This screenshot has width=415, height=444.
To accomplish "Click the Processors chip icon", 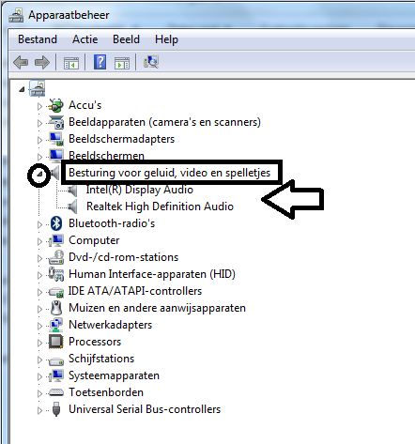I will pyautogui.click(x=56, y=342).
